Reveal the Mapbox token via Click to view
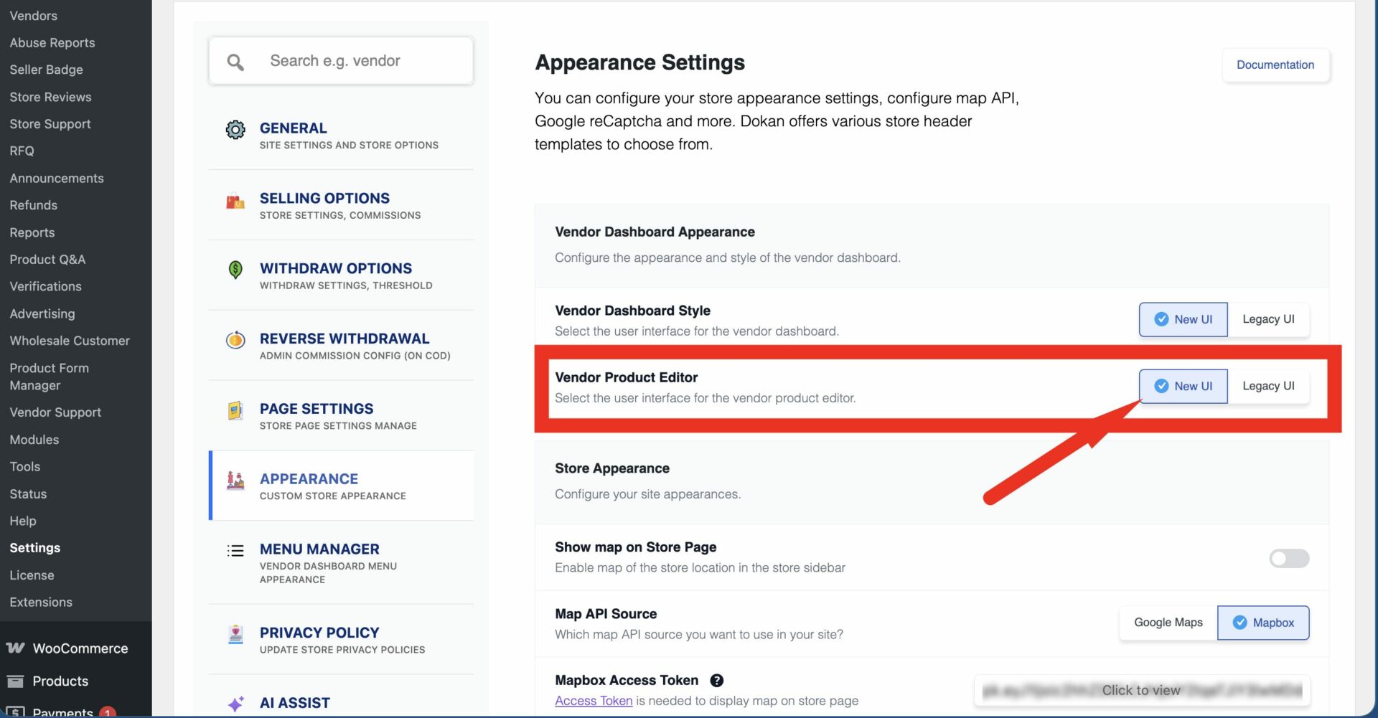Image resolution: width=1378 pixels, height=718 pixels. pos(1141,690)
